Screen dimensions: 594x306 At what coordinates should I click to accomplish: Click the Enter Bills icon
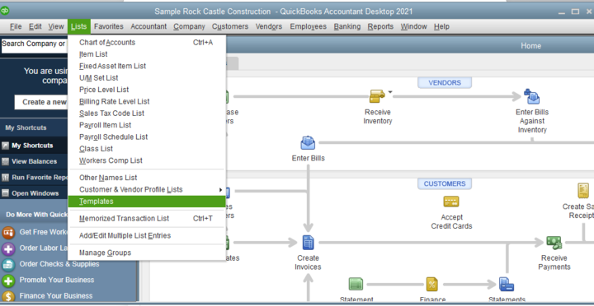(x=308, y=143)
